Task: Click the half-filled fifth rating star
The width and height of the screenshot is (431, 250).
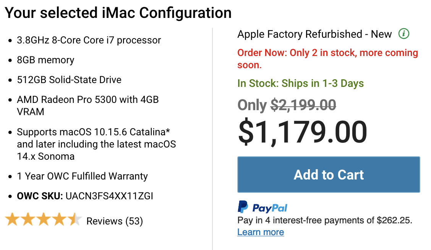Action: (75, 220)
